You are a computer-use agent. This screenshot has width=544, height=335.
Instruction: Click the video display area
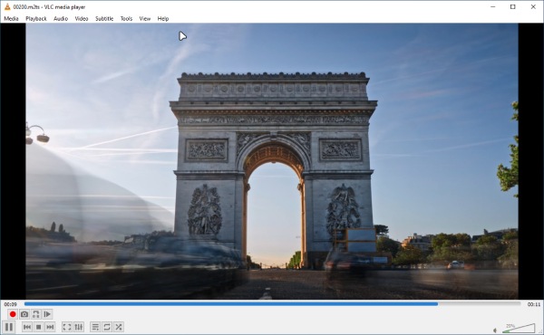[x=272, y=161]
